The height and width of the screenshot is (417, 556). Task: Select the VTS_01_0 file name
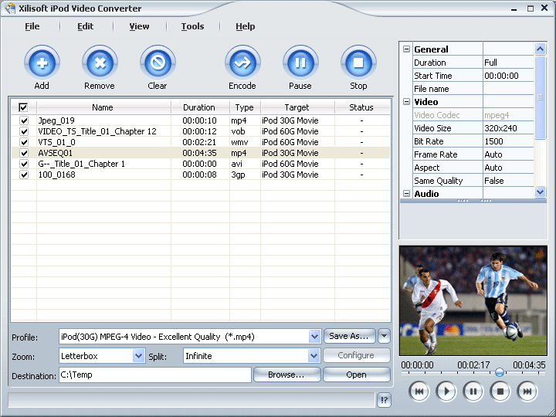56,142
